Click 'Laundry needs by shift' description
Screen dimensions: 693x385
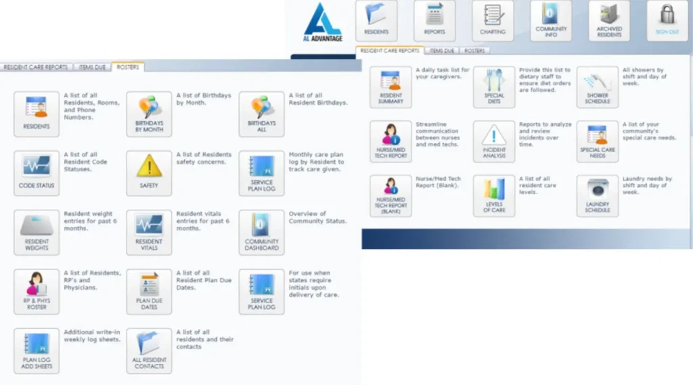pos(647,185)
